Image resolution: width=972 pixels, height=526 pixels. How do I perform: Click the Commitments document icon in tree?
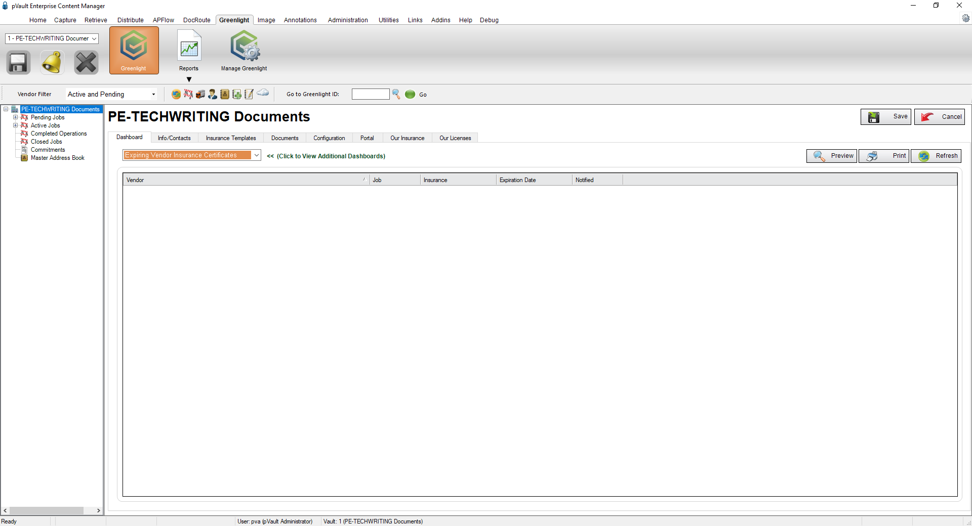tap(24, 150)
